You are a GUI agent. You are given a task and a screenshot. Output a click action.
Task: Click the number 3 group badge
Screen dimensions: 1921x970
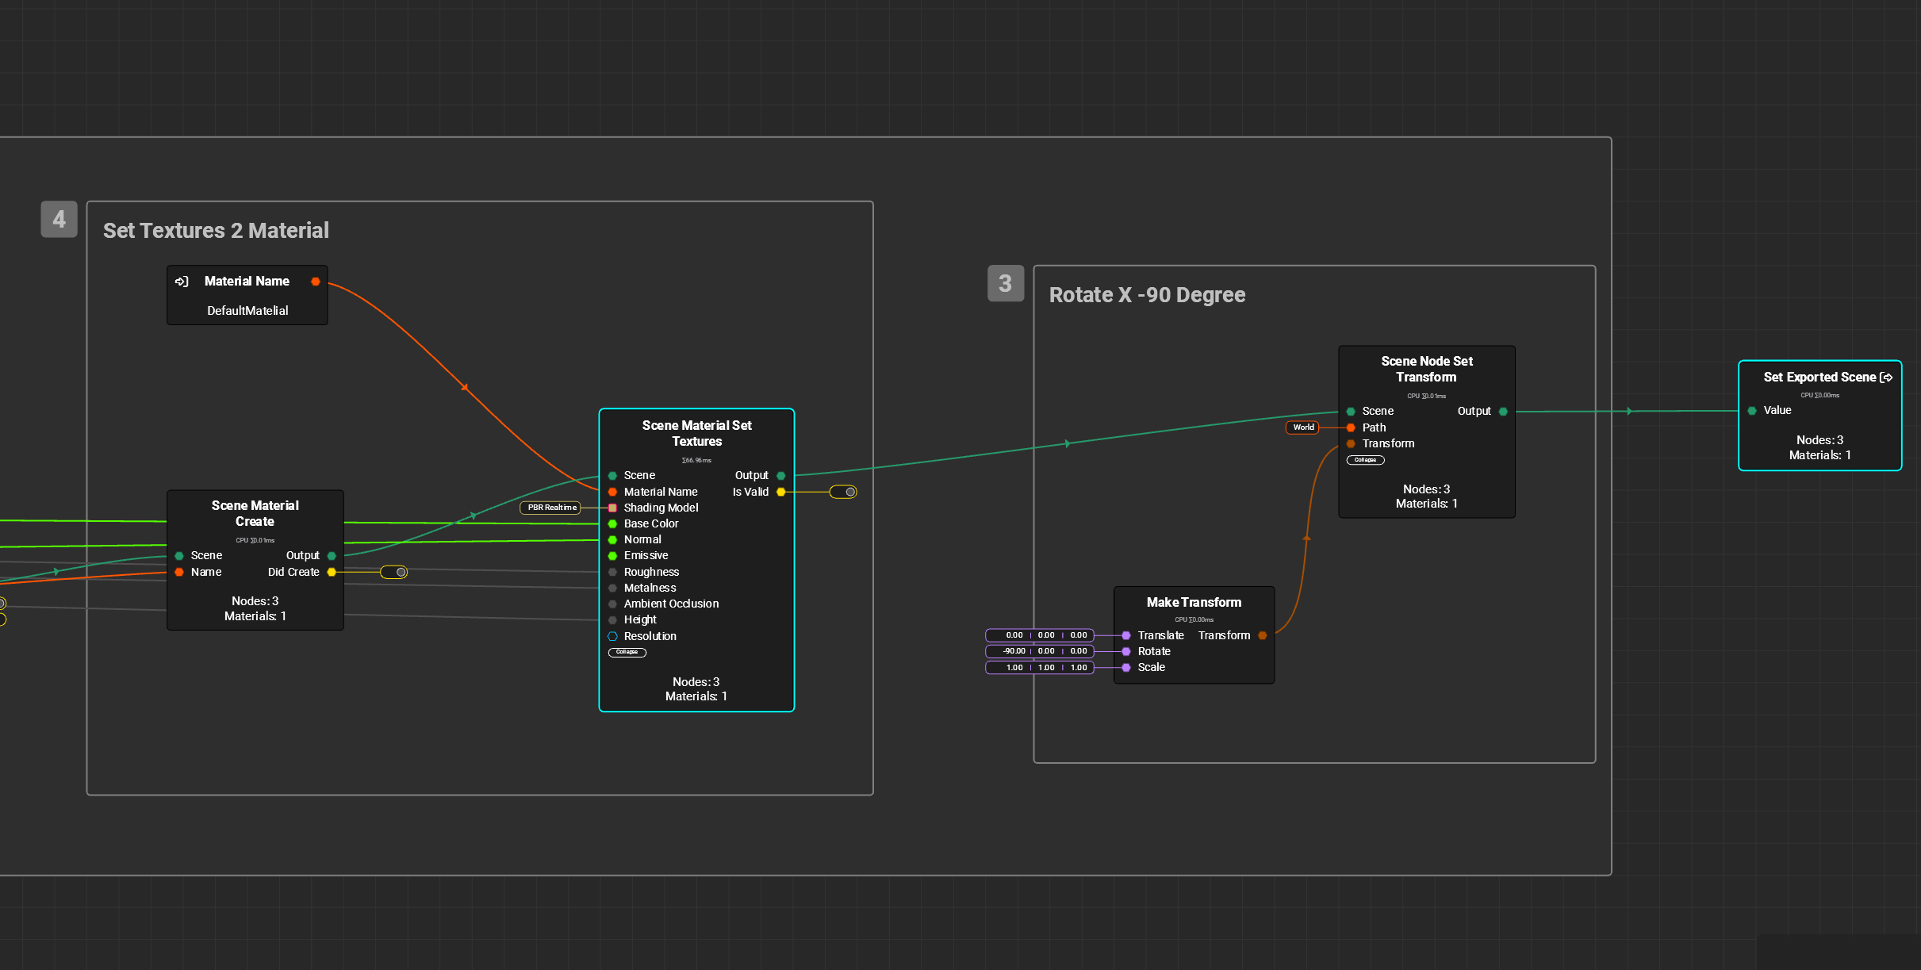click(1005, 283)
